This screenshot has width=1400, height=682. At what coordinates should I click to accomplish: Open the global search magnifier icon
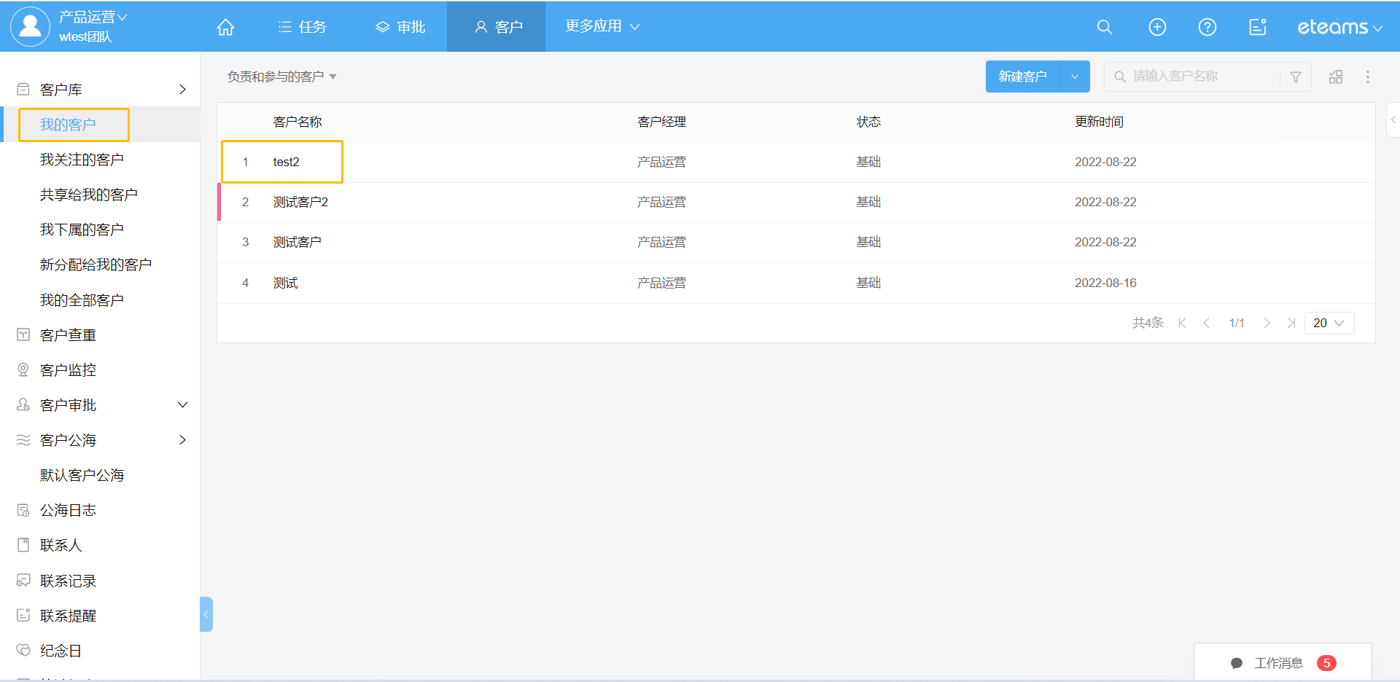(x=1105, y=27)
